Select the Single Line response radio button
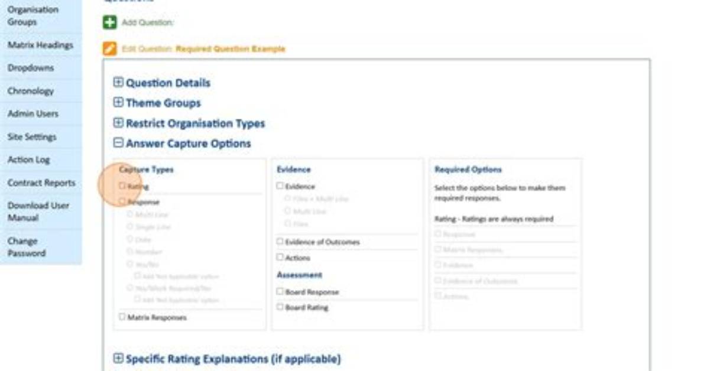 pos(130,227)
